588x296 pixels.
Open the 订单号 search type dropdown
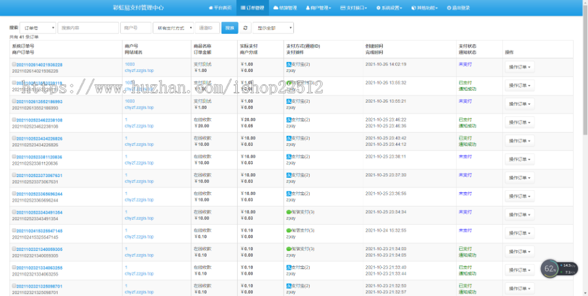coord(38,27)
